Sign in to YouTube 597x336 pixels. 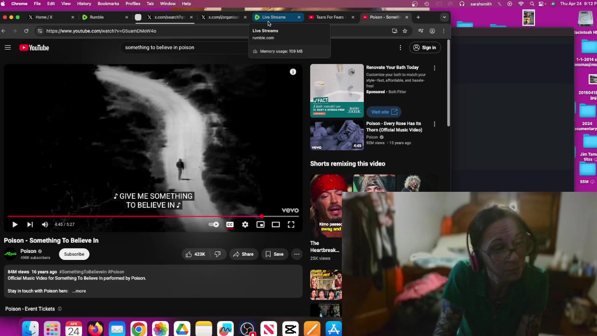point(424,48)
